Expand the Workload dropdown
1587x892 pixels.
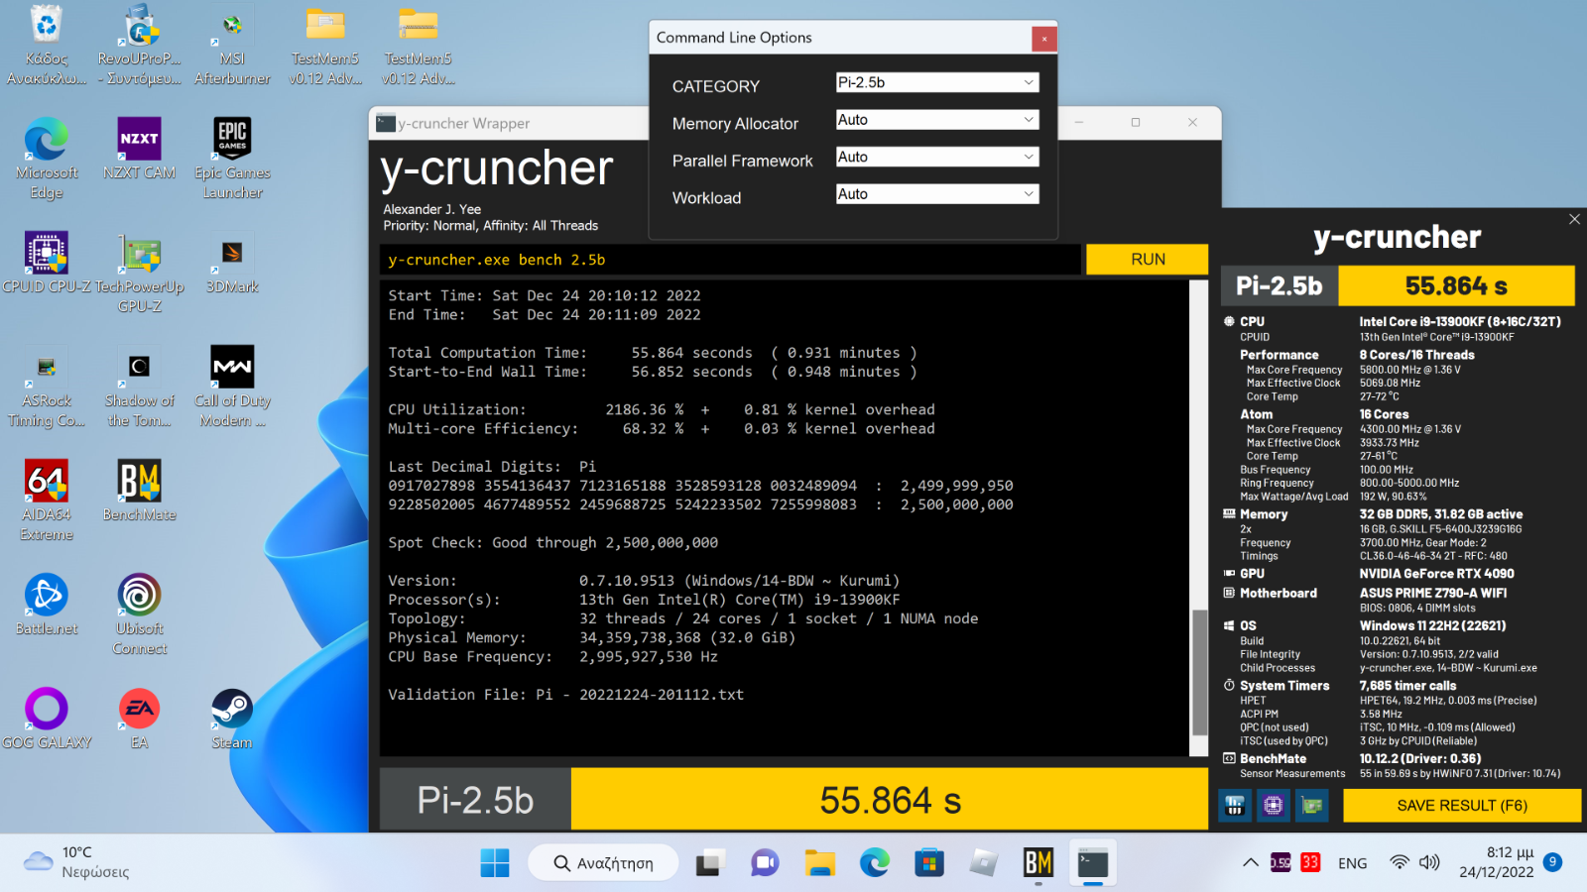[x=937, y=194]
